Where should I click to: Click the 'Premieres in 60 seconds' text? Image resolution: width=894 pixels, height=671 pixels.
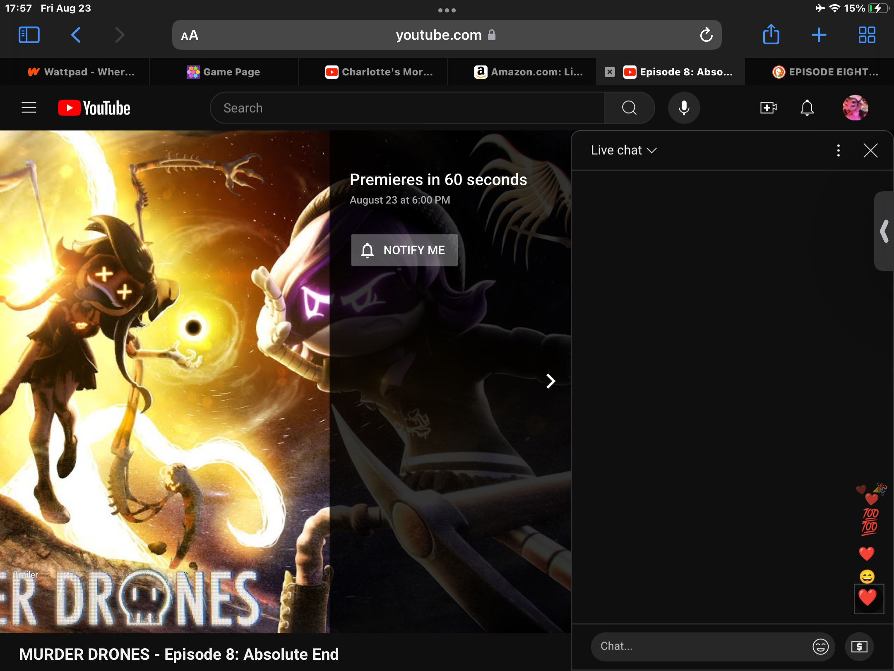438,180
